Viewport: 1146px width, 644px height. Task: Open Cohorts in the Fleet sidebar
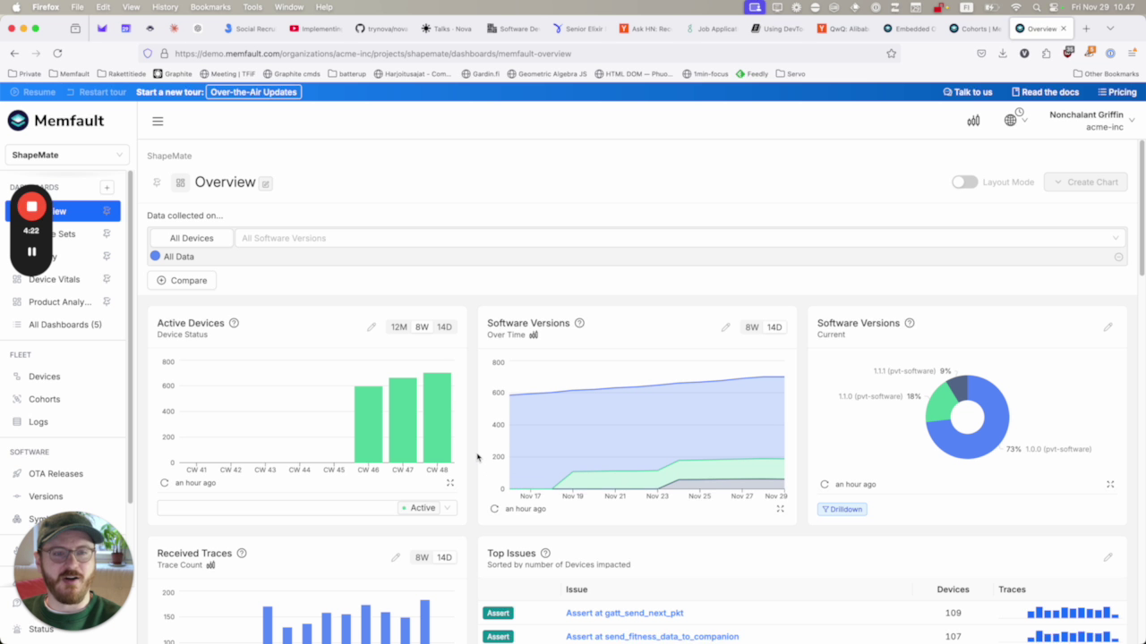coord(44,399)
